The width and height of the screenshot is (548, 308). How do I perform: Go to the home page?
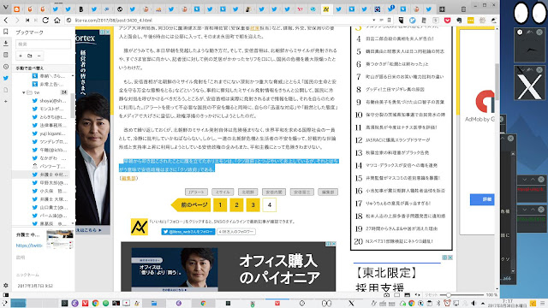(57, 21)
